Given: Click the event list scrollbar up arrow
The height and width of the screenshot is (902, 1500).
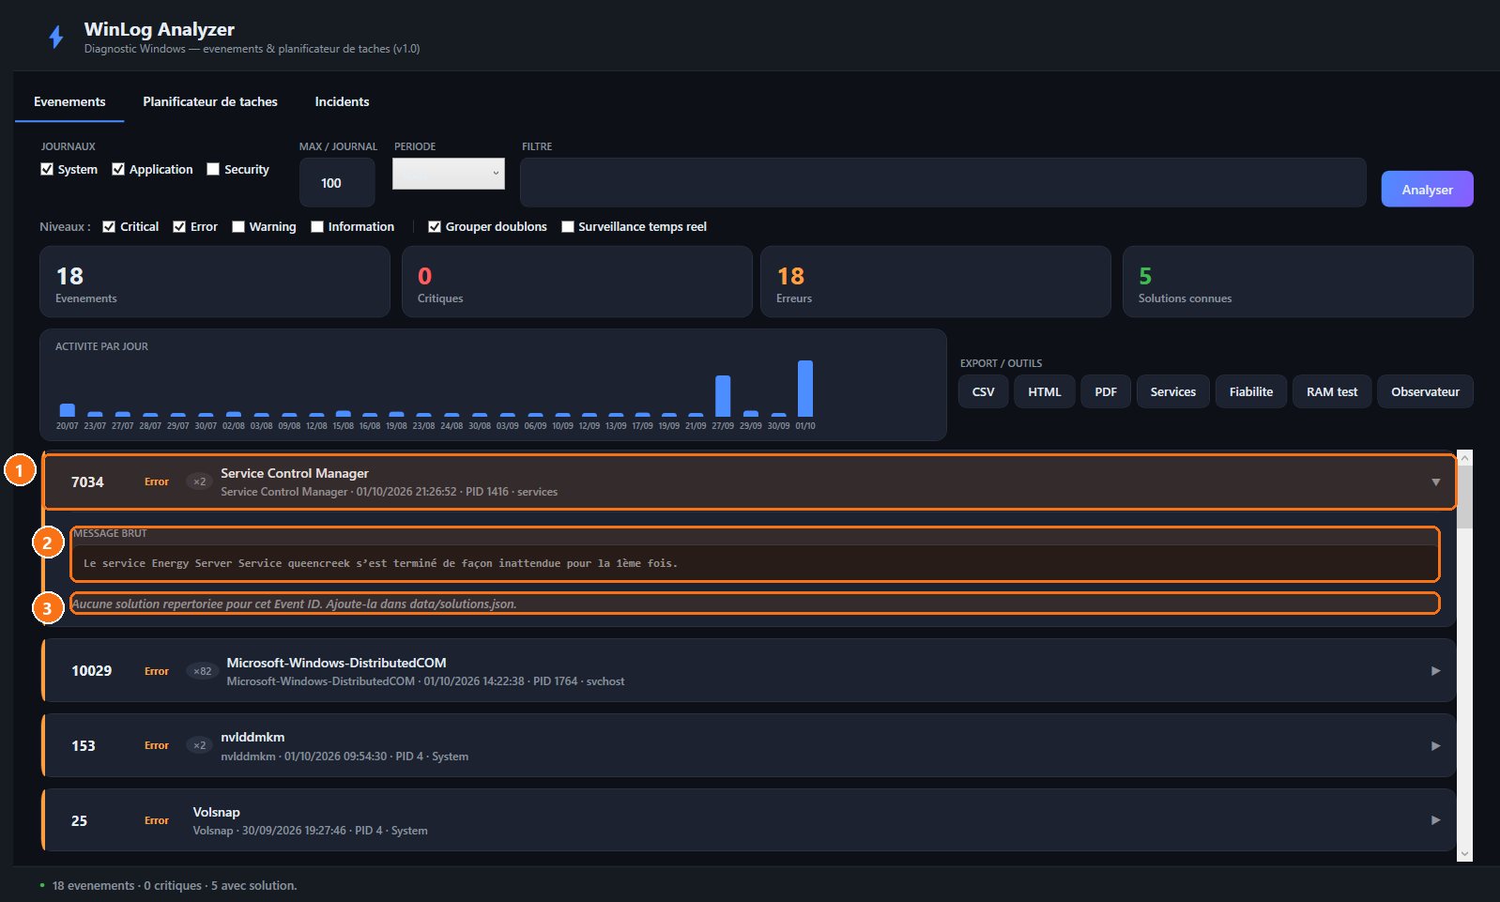Looking at the screenshot, I should click(1464, 458).
